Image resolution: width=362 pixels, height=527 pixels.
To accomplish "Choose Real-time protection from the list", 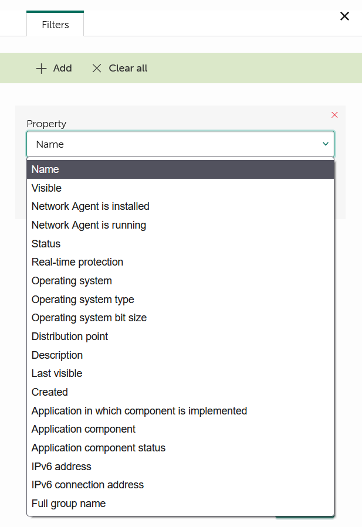I will click(x=77, y=262).
